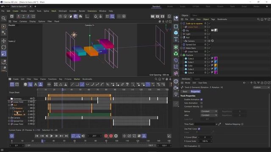Collapse Fracture object in Objects panel
Viewport: 271px width, 152px height.
pyautogui.click(x=181, y=55)
